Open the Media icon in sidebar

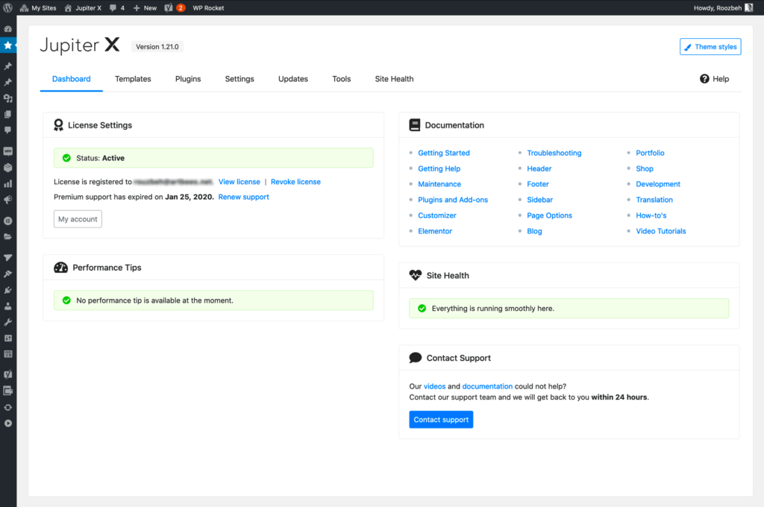coord(8,98)
